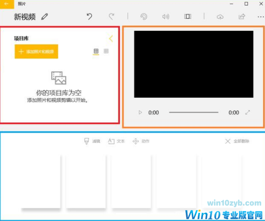265x221 pixels.
Task: Go back with the yellow arrow button
Action: pyautogui.click(x=7, y=4)
